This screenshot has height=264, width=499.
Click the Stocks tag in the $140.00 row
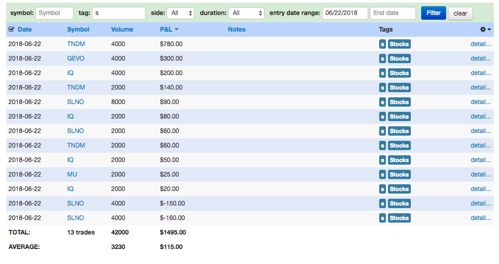pos(399,87)
